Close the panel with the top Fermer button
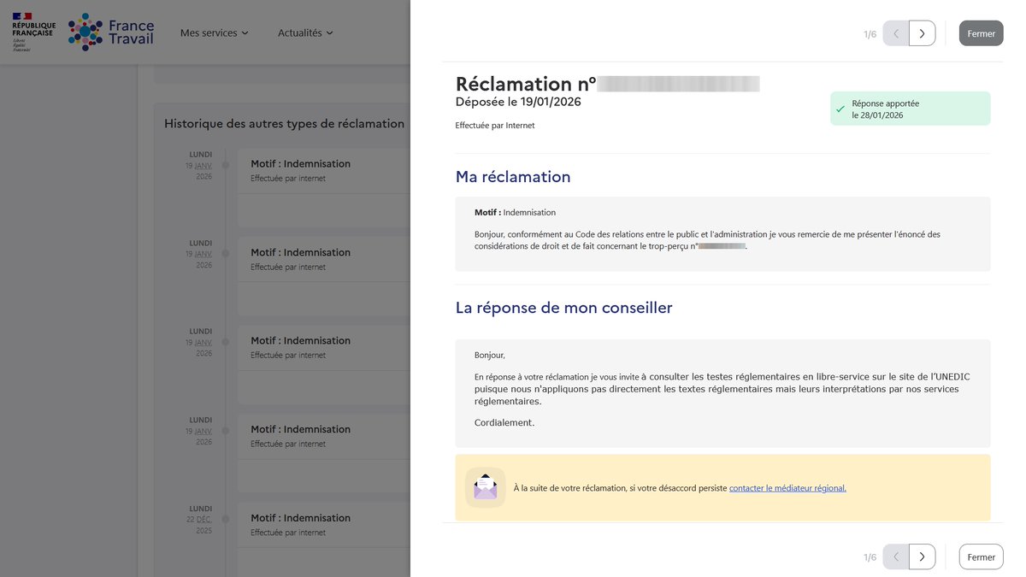Viewport: 1026px width, 577px height. 981,32
